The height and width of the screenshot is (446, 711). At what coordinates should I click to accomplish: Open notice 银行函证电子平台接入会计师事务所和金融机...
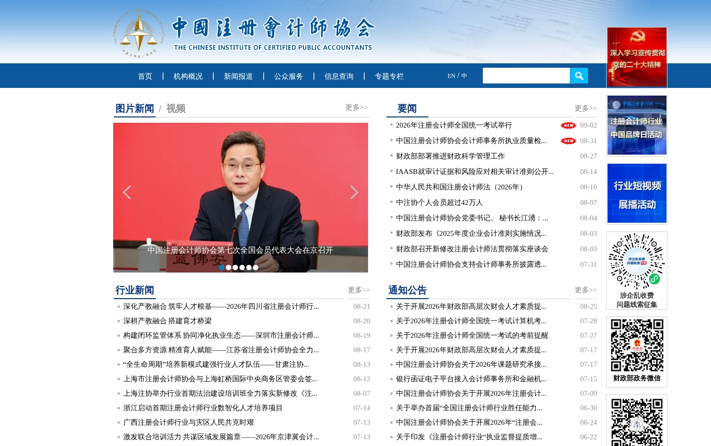click(x=471, y=379)
